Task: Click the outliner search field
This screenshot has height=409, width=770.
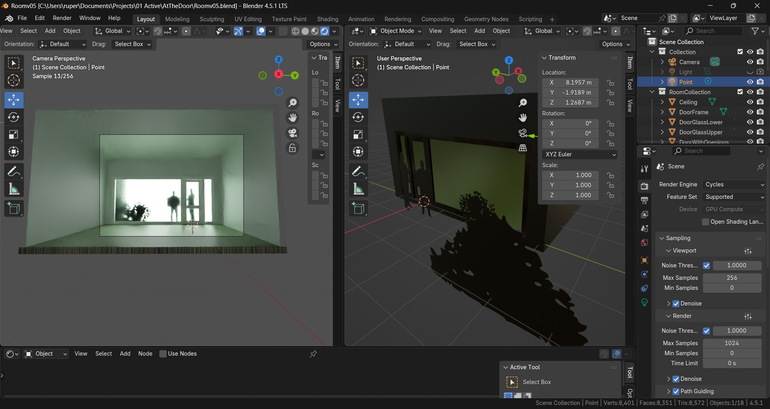Action: tap(714, 31)
